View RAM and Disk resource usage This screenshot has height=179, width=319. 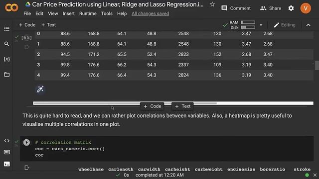(x=242, y=25)
